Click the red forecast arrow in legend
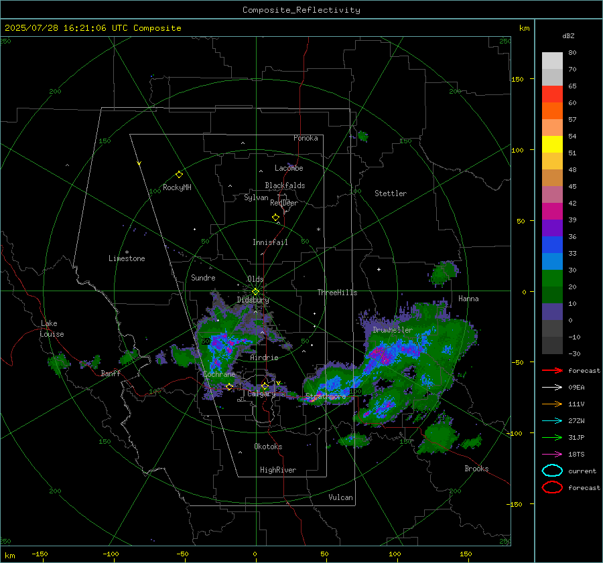This screenshot has height=563, width=603. point(552,370)
